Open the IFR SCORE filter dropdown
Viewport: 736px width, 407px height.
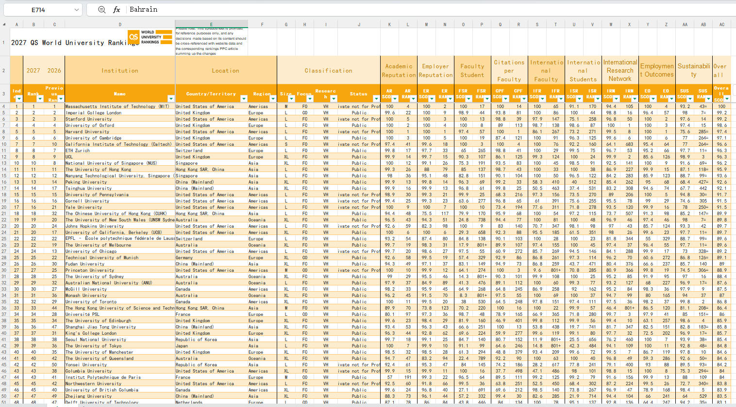tap(542, 99)
